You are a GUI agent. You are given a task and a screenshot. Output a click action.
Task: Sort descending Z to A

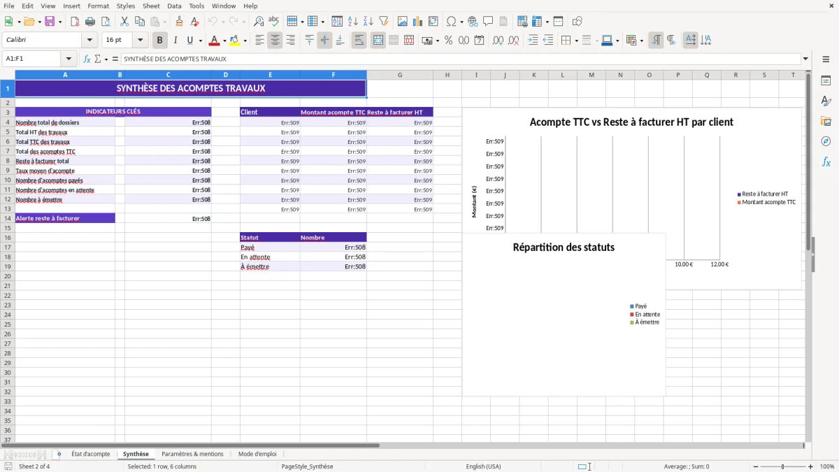(368, 22)
